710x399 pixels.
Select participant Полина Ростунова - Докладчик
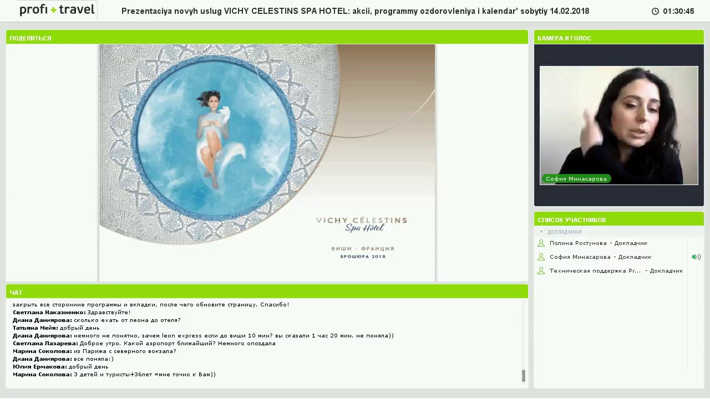pos(599,243)
